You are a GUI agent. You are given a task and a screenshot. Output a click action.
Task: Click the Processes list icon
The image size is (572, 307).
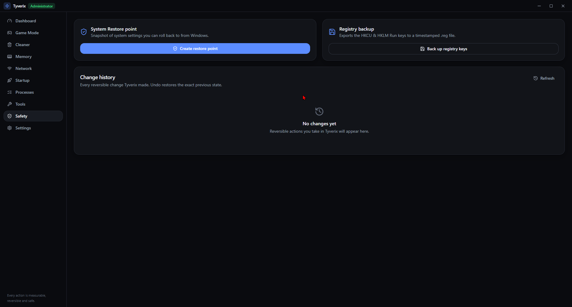pos(10,92)
